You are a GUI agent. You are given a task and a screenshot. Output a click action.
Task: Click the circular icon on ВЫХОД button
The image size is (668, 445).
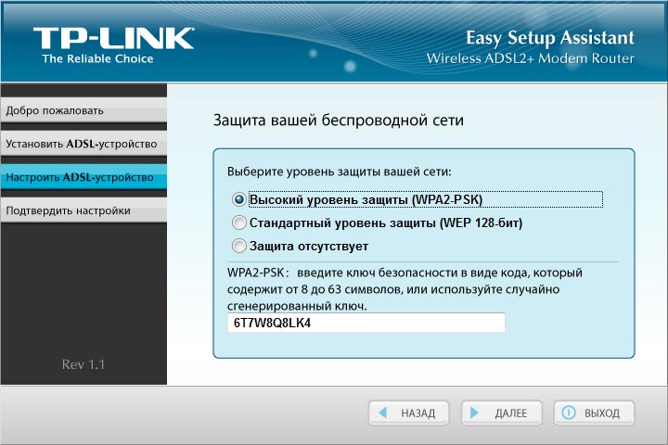tap(568, 413)
